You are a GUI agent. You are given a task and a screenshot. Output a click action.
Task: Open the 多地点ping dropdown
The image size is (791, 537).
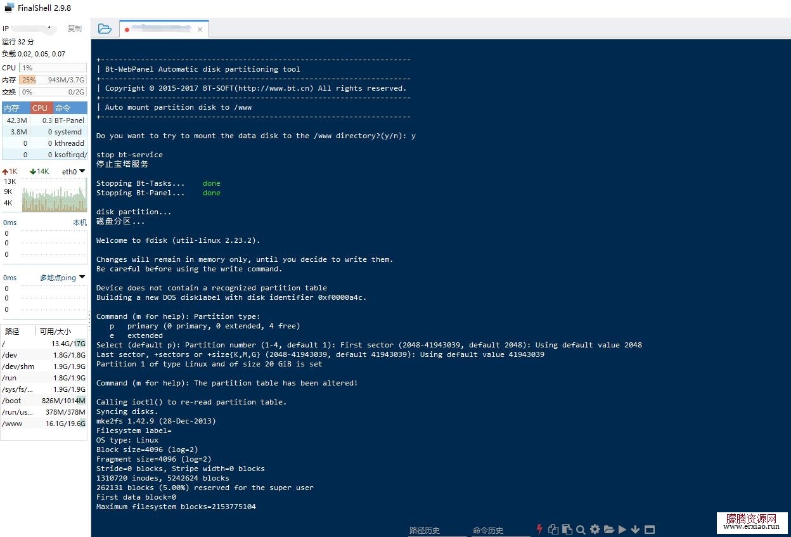tap(62, 278)
